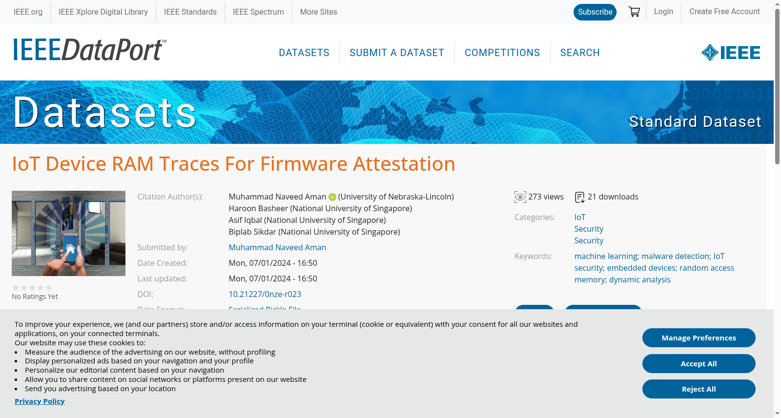Click the scrollbar down arrow

(777, 414)
